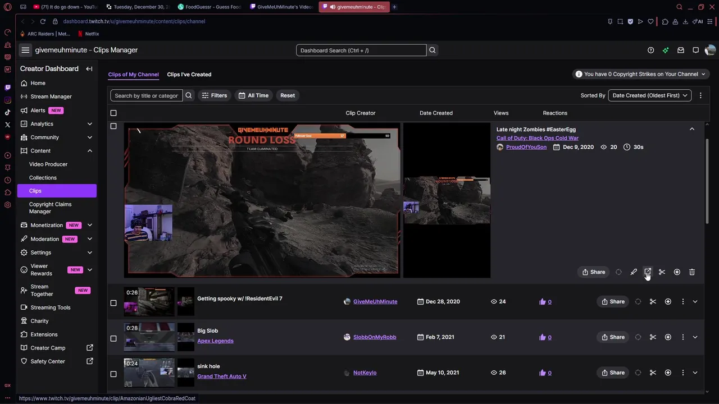Click the scissors icon on expanded clip

click(x=662, y=272)
